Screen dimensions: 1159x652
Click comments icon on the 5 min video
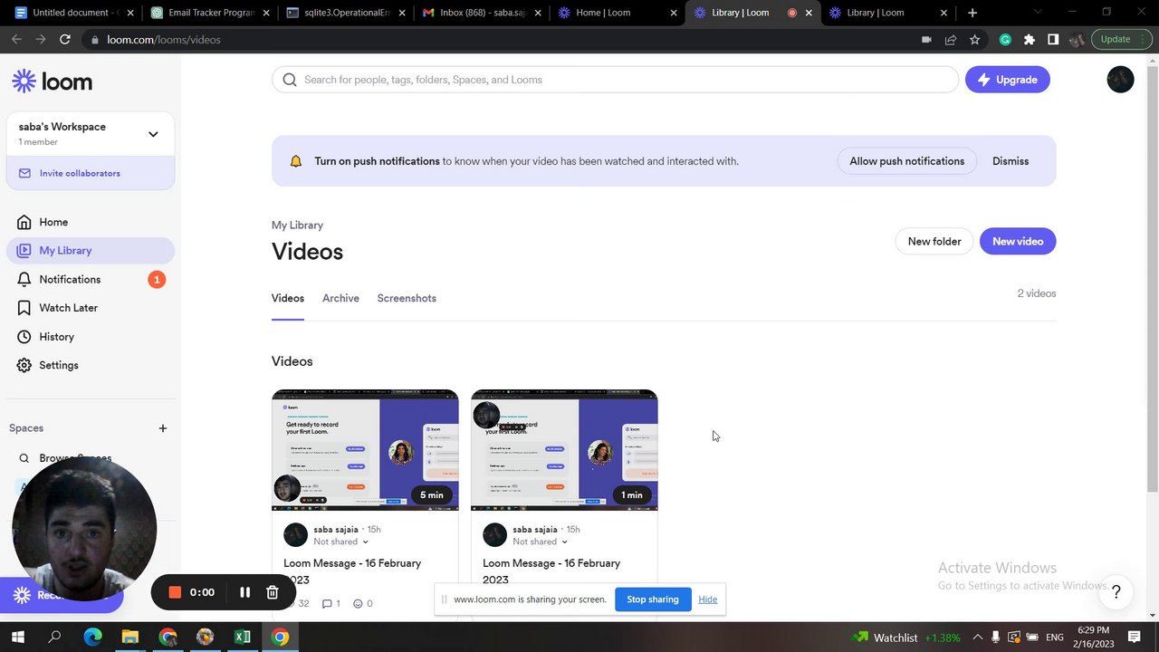[327, 604]
